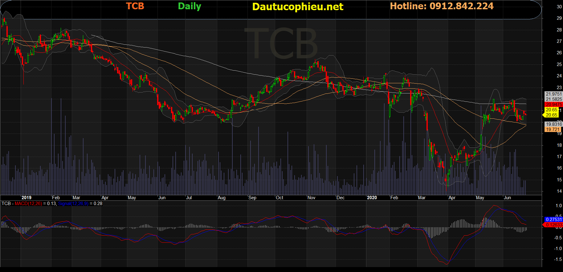563x272 pixels.
Task: Jump to the 2019 year marker
Action: [27, 198]
